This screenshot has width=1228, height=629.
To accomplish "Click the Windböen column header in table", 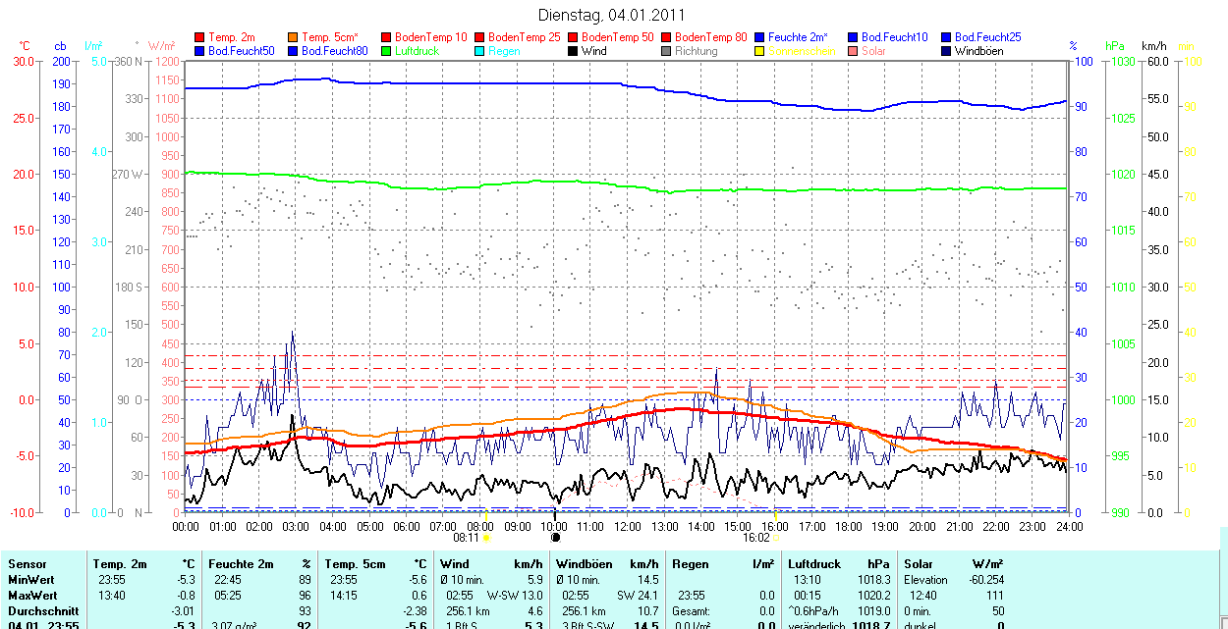I will pyautogui.click(x=585, y=564).
